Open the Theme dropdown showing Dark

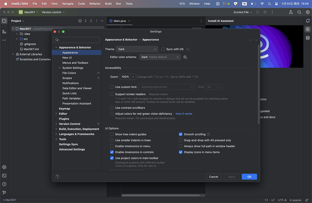[137, 49]
